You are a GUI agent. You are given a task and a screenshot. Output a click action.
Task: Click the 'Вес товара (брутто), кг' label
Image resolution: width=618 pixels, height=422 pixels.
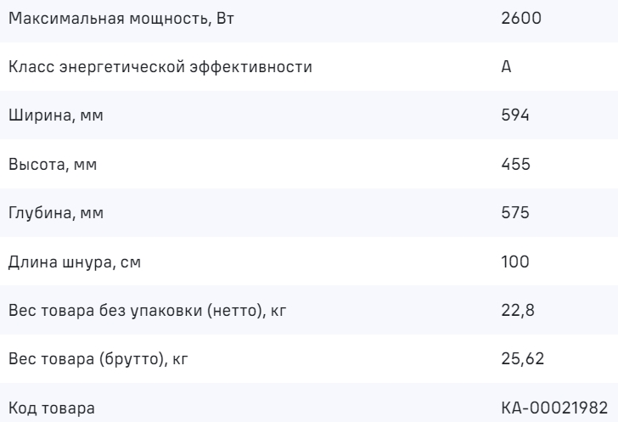coord(98,360)
